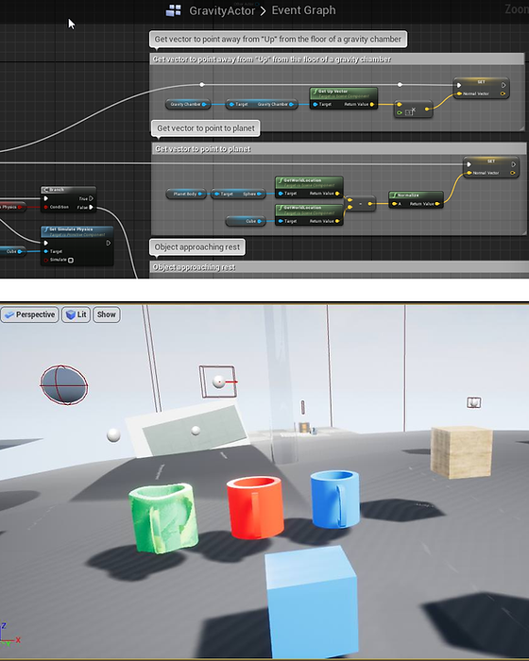Select the Target Sphere getter node
Image resolution: width=529 pixels, height=661 pixels.
tap(238, 194)
